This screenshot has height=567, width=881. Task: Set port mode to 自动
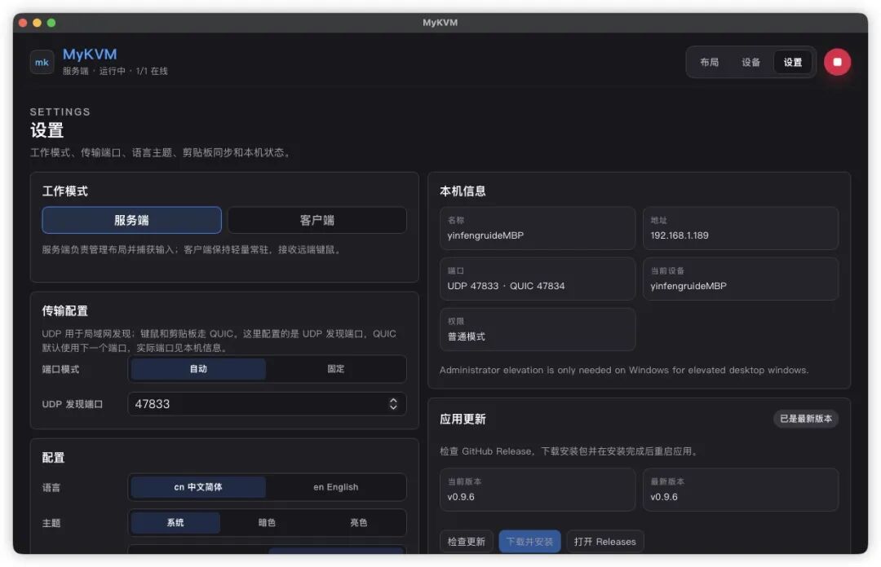tap(198, 369)
